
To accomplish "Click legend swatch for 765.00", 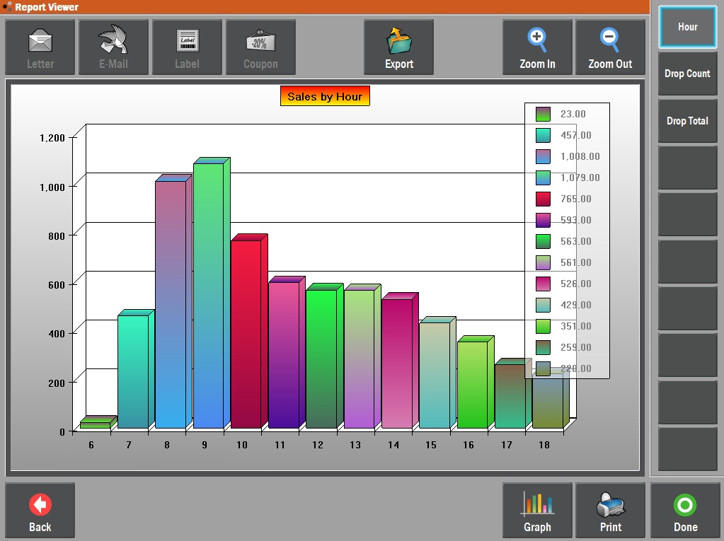I will pos(543,199).
